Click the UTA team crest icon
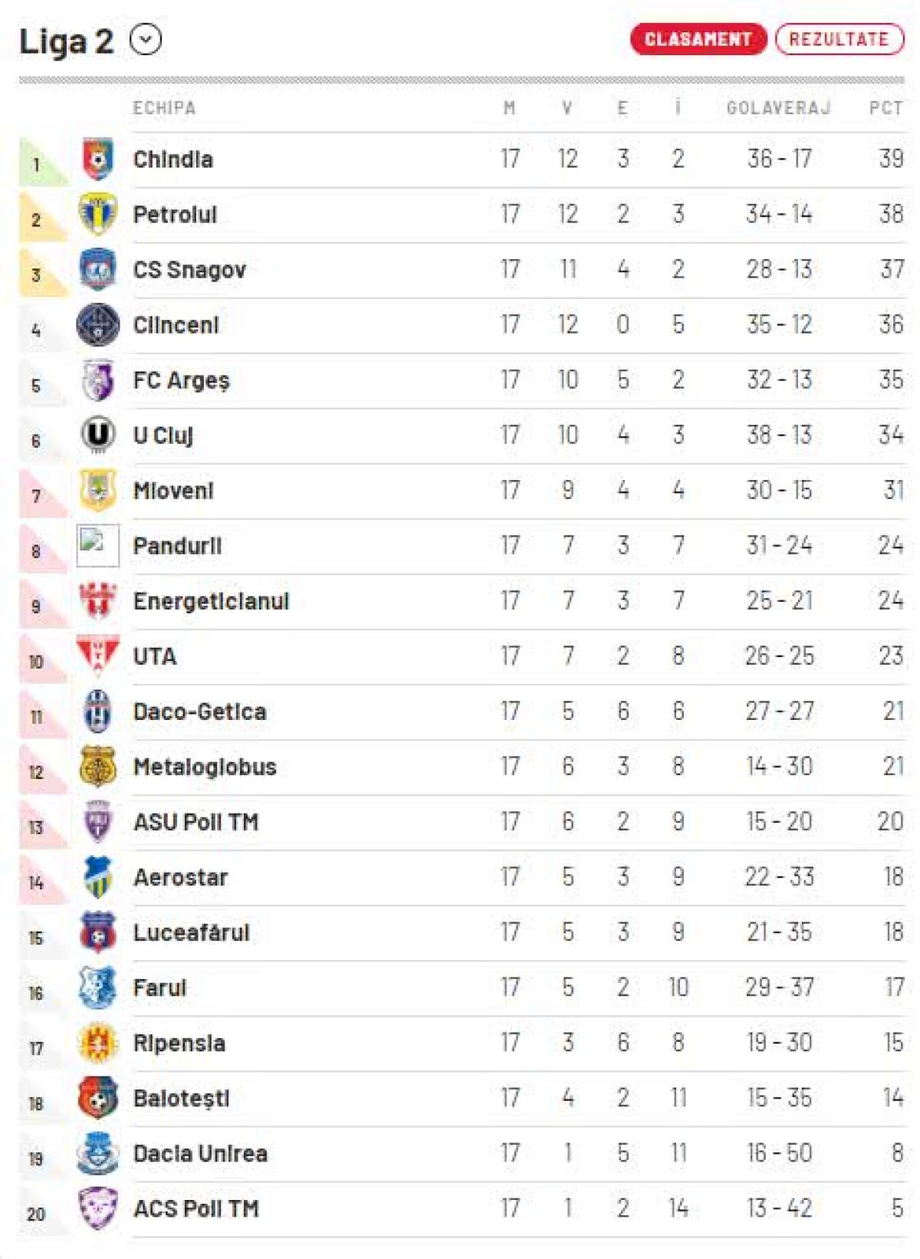Screen dimensions: 920x1259 97,656
